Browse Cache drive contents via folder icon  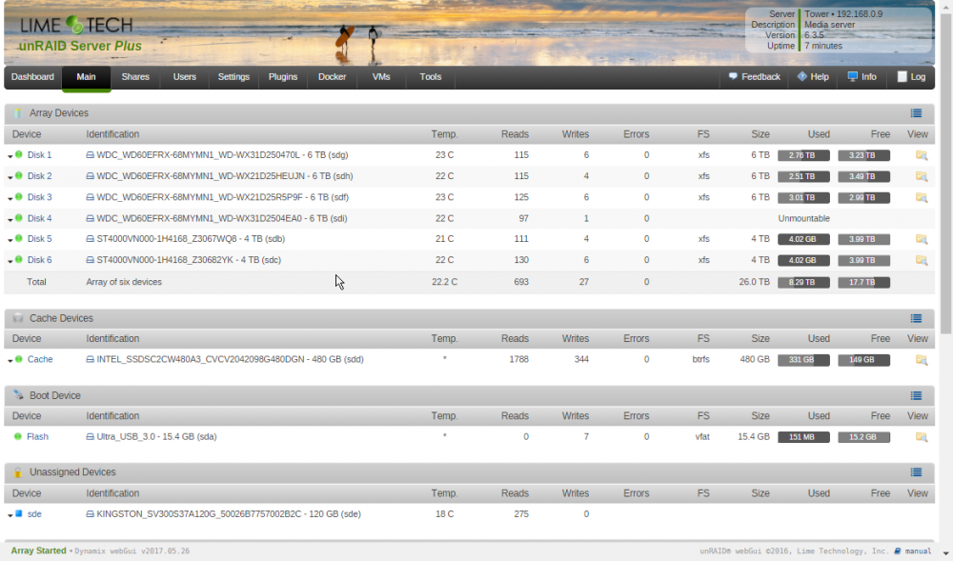tap(922, 360)
